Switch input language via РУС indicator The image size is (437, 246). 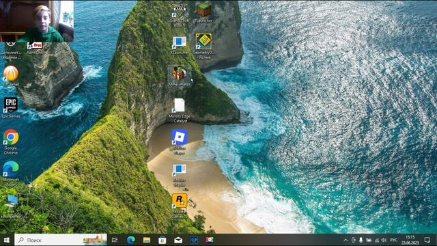pos(394,240)
